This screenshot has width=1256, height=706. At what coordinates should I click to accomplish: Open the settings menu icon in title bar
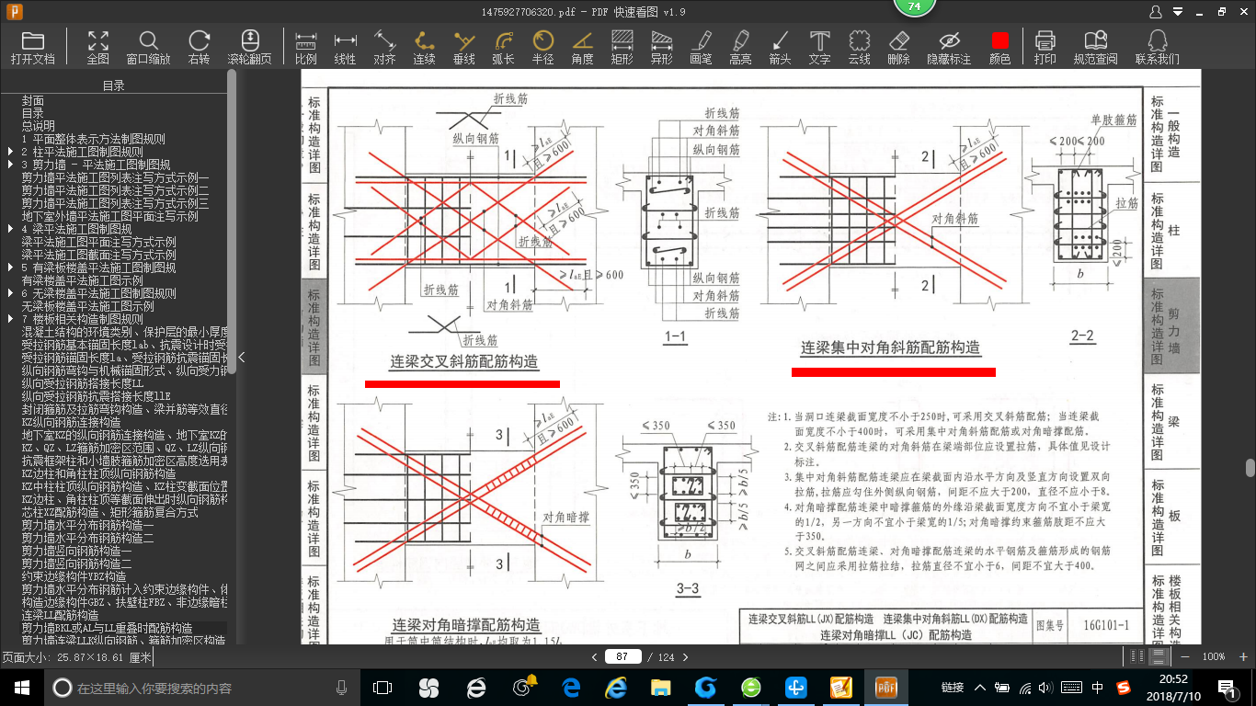[1178, 12]
